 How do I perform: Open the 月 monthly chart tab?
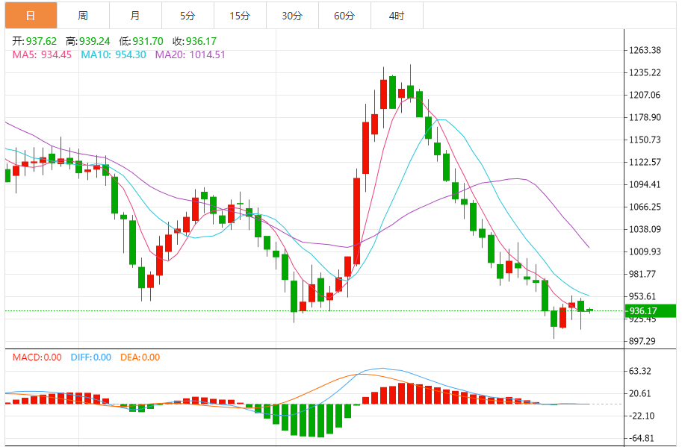point(134,15)
